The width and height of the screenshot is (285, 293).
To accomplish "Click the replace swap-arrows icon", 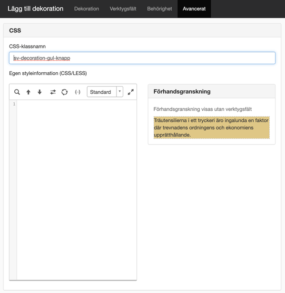I will click(53, 92).
